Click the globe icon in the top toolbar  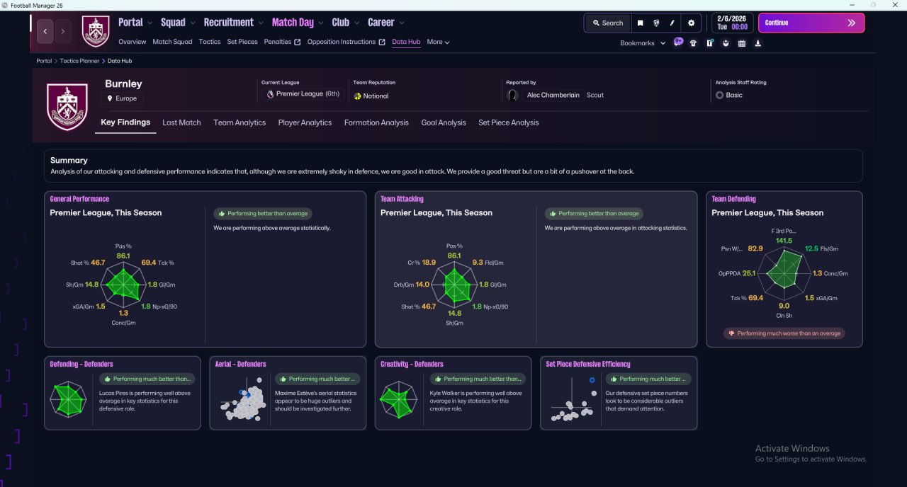(656, 23)
